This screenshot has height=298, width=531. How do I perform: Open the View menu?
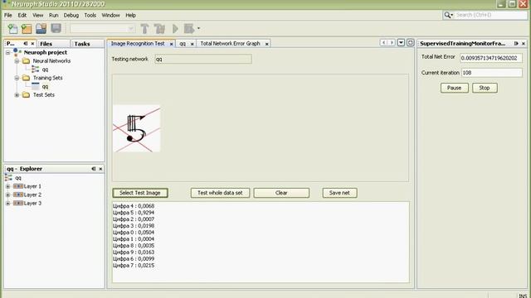click(38, 15)
